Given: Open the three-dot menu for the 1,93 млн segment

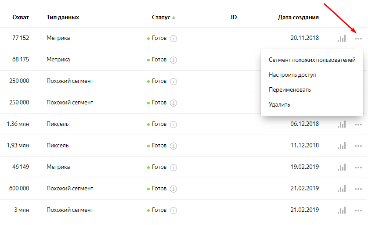Looking at the screenshot, I should (x=358, y=146).
